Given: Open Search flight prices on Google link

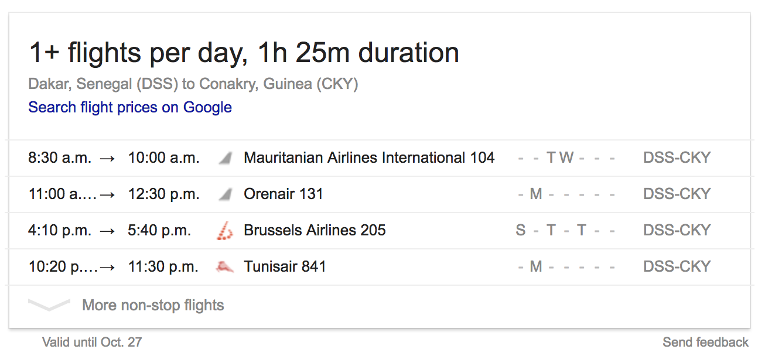Looking at the screenshot, I should pos(130,107).
